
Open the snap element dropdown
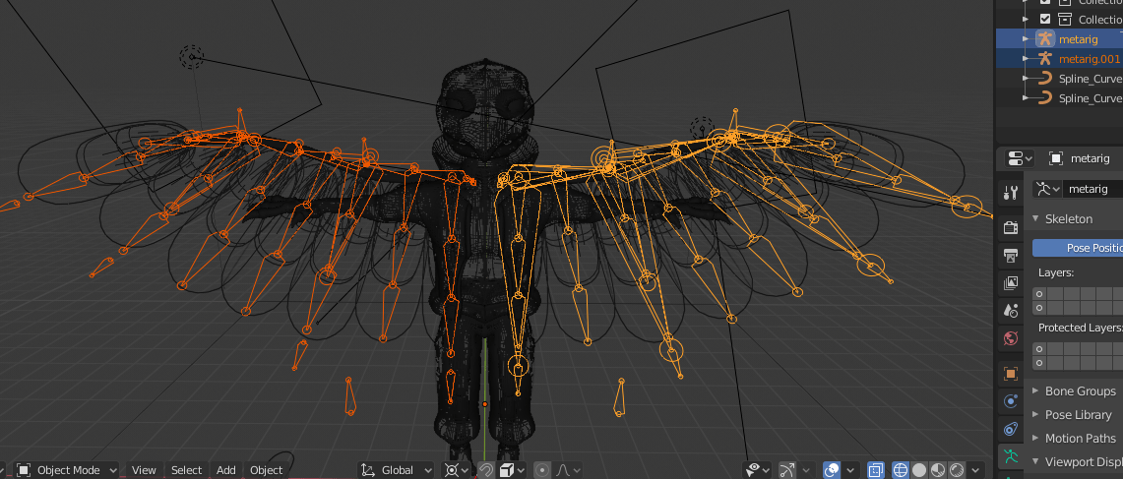click(x=511, y=470)
